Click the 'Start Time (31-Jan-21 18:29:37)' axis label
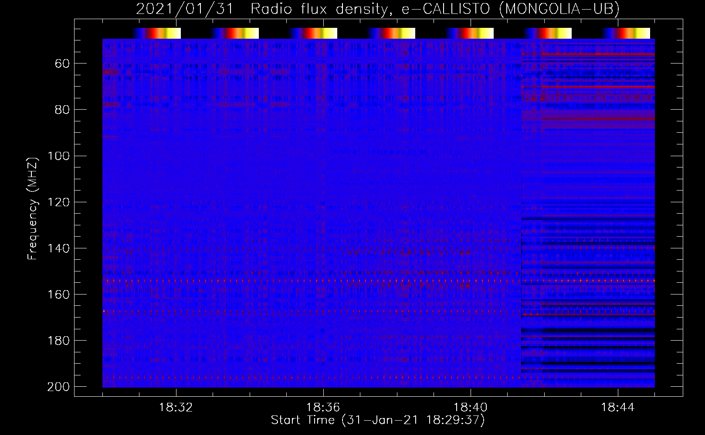 [x=378, y=420]
